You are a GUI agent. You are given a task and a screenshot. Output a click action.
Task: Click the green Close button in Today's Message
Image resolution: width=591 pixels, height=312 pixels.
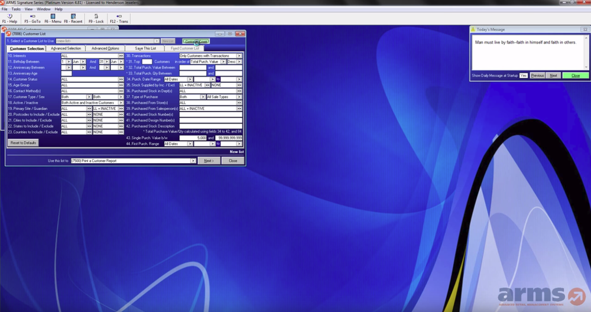point(575,76)
